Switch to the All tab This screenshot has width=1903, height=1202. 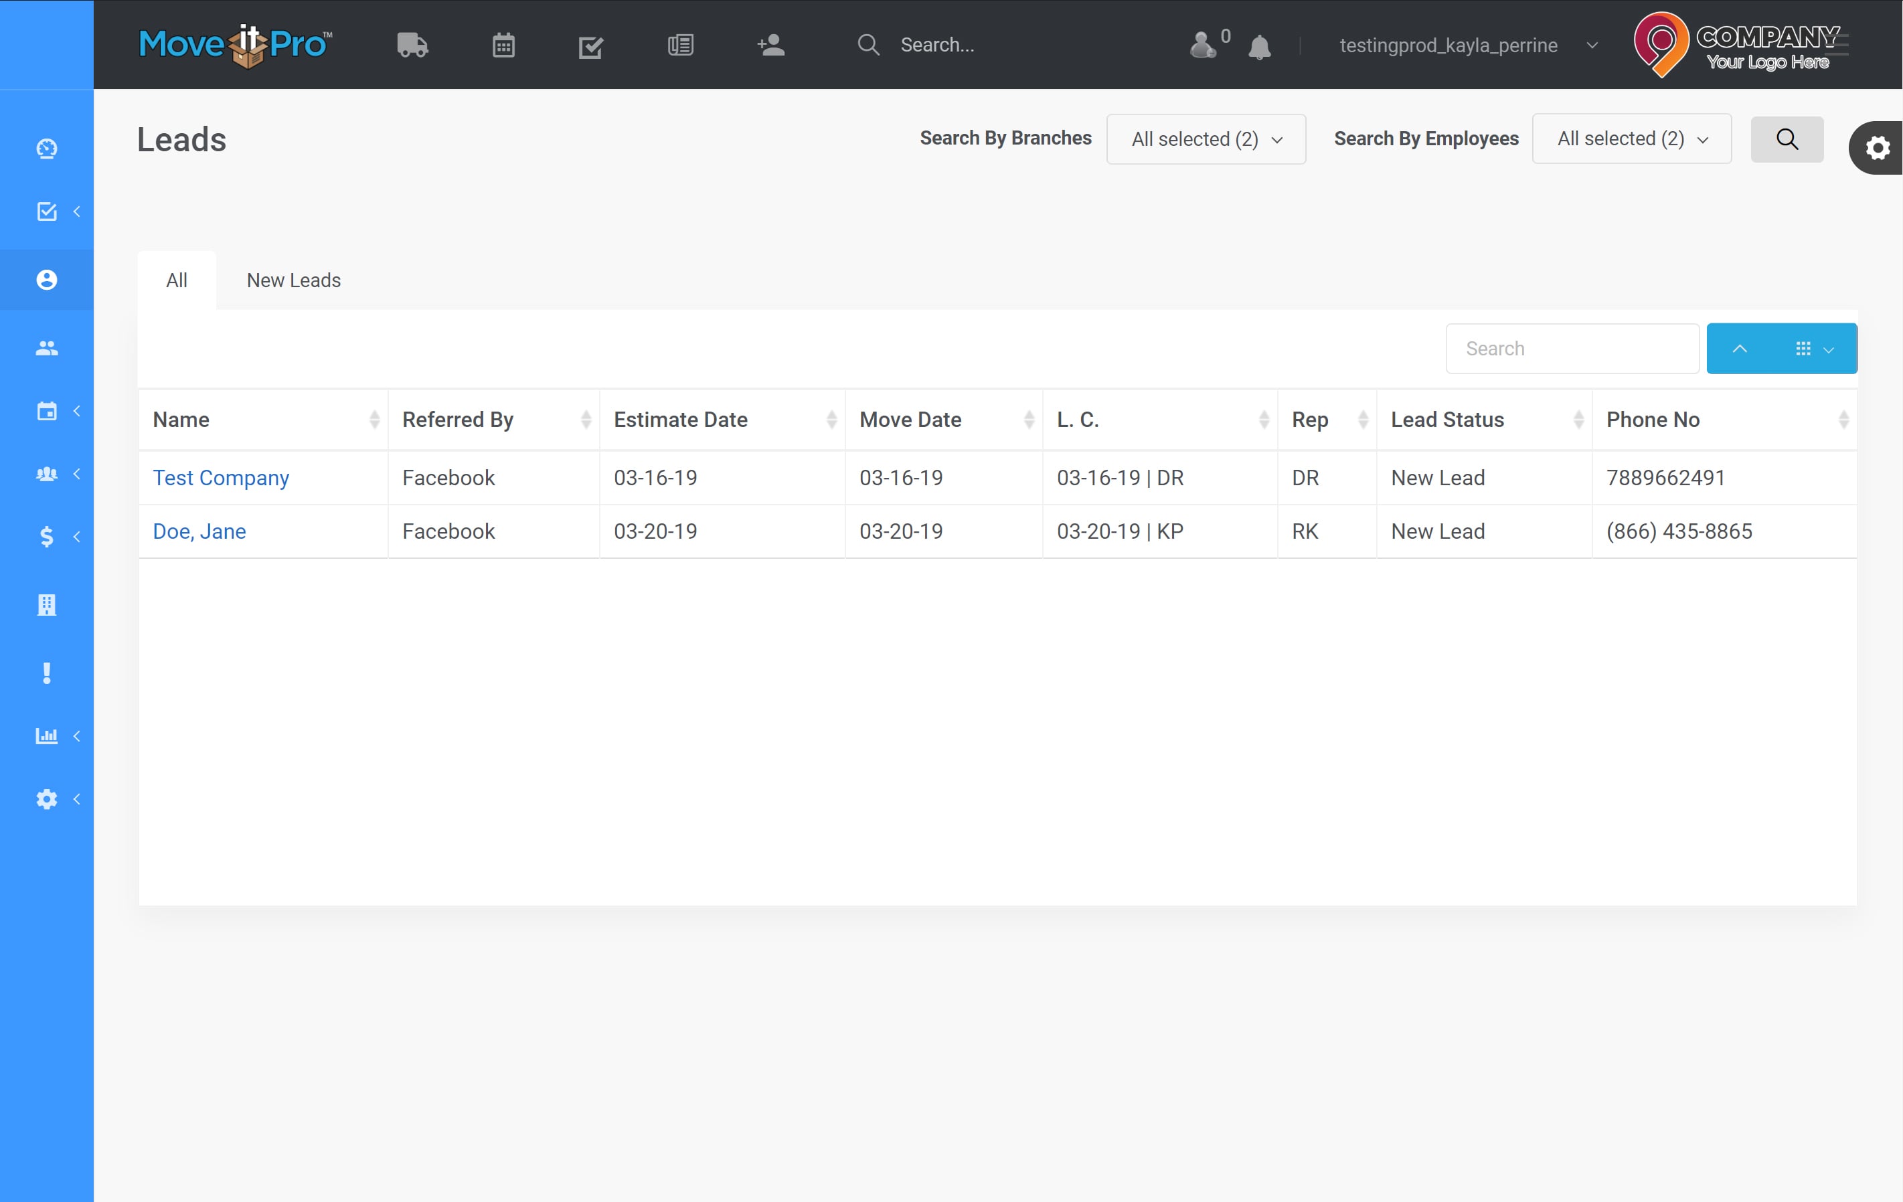click(x=176, y=280)
